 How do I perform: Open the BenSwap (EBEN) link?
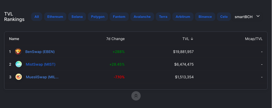coord(40,52)
